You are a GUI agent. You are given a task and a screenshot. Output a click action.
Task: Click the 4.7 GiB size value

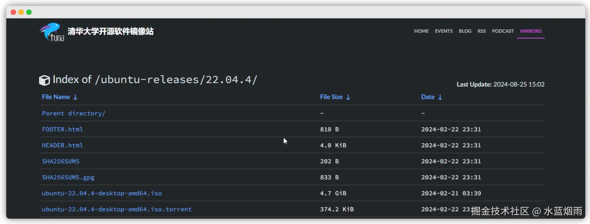[333, 193]
